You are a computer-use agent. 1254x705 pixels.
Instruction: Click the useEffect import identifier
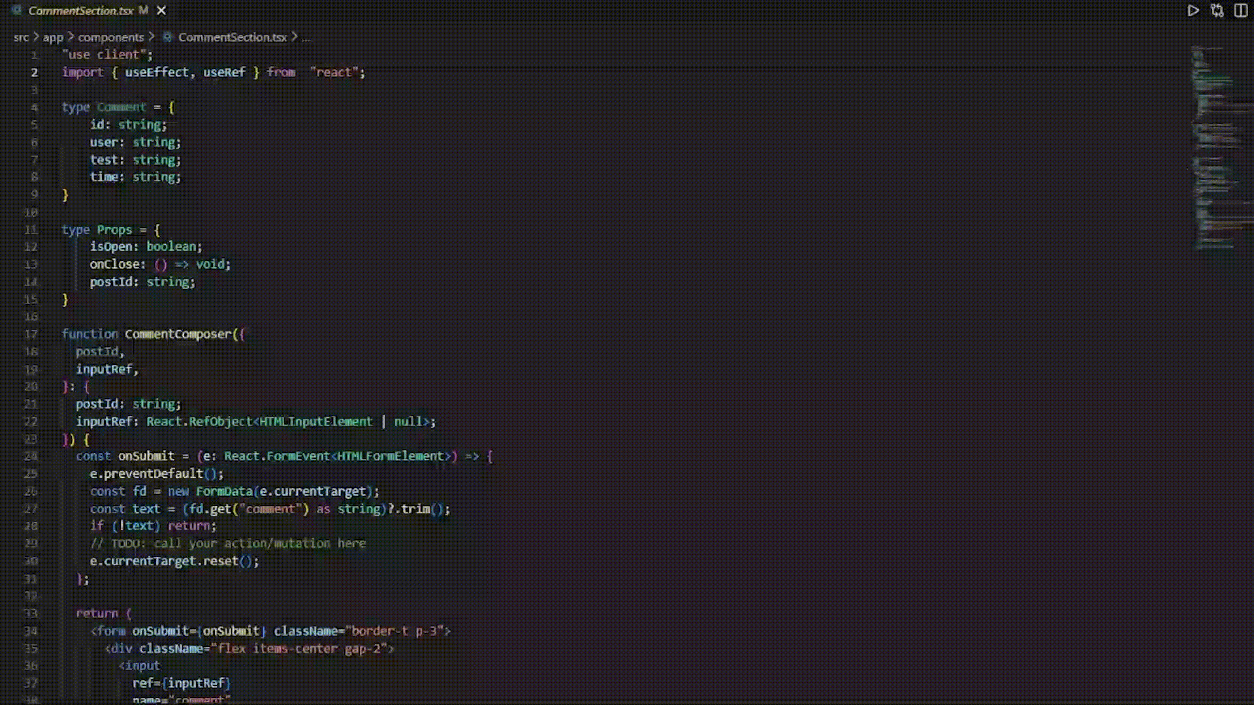tap(157, 72)
